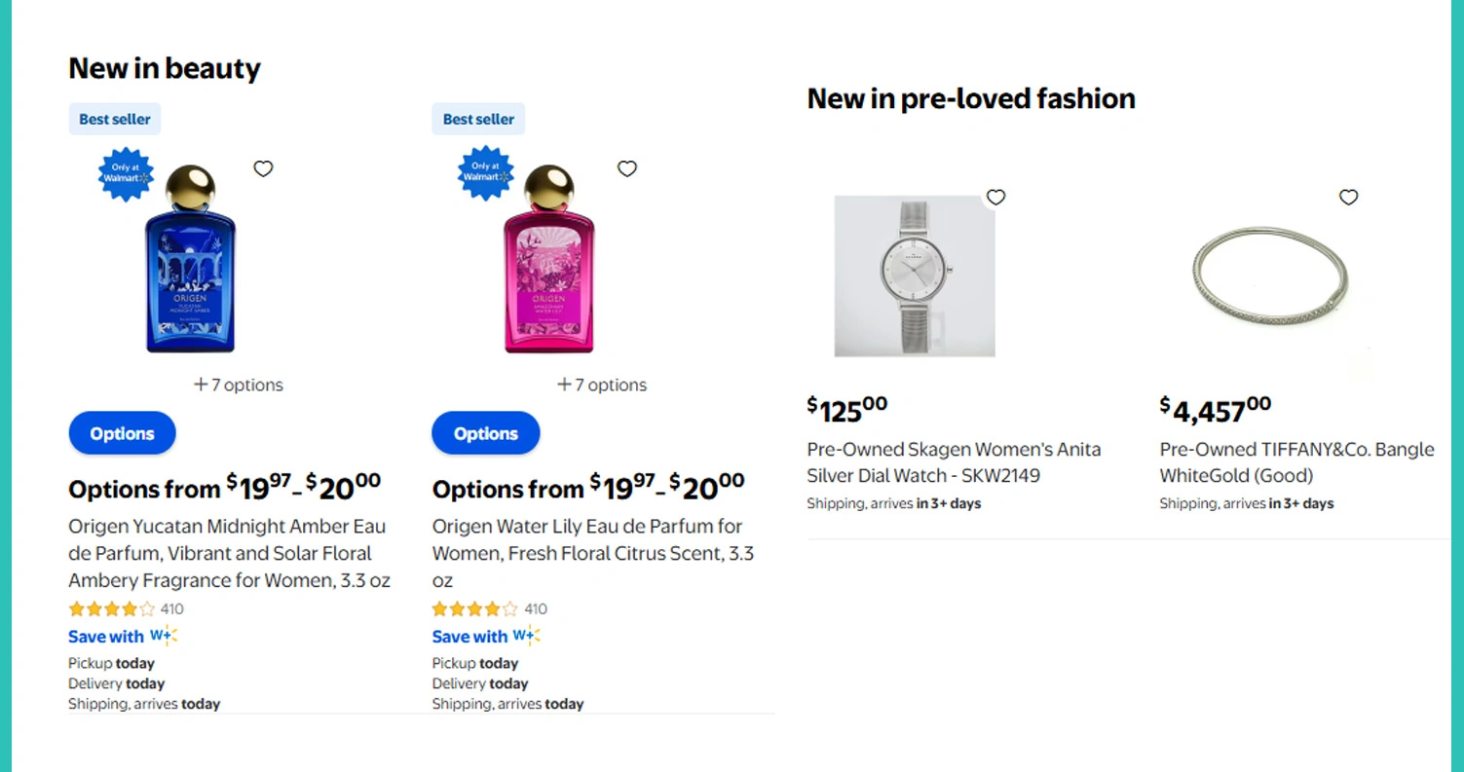Favorite the Yucatan Midnight Amber perfume heart

[x=263, y=168]
